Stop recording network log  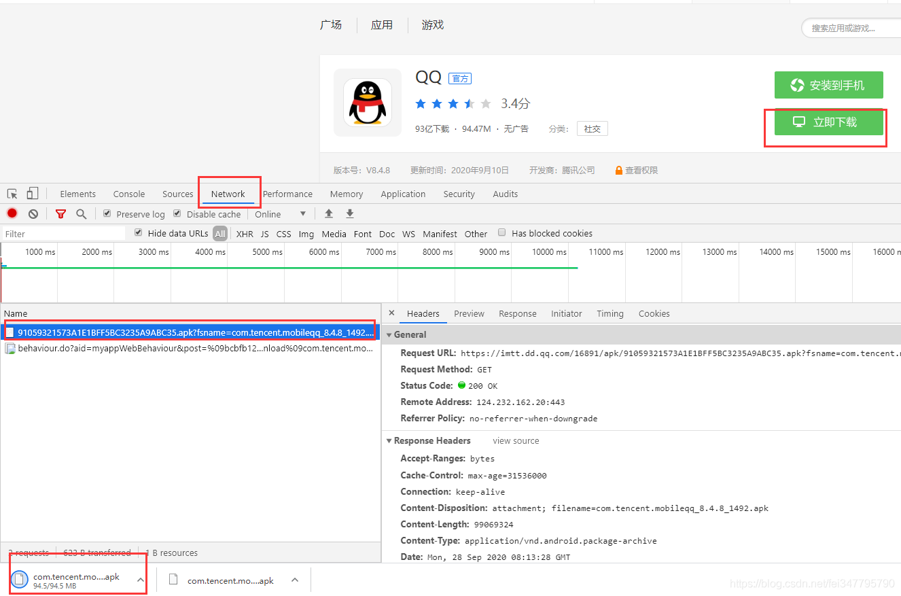(x=12, y=213)
